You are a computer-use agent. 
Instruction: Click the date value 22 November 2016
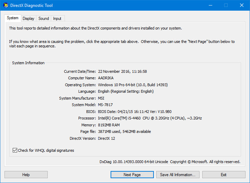point(123,71)
